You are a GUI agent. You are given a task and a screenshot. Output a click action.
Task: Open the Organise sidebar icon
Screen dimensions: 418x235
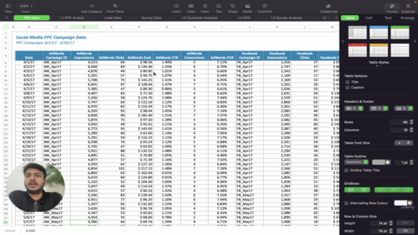pos(408,6)
